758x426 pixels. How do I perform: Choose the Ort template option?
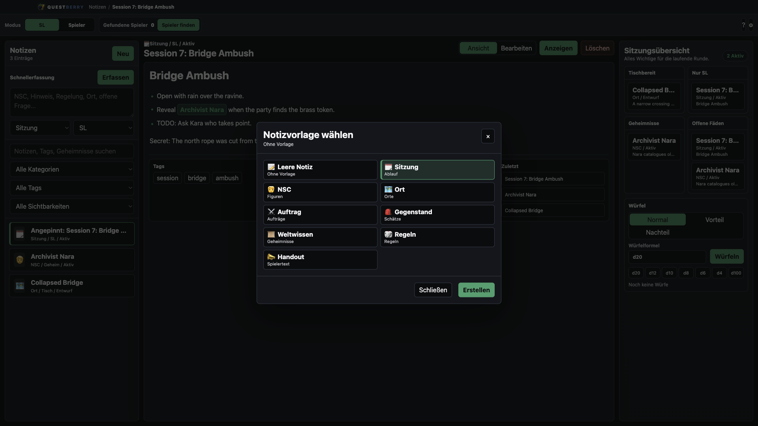click(437, 192)
